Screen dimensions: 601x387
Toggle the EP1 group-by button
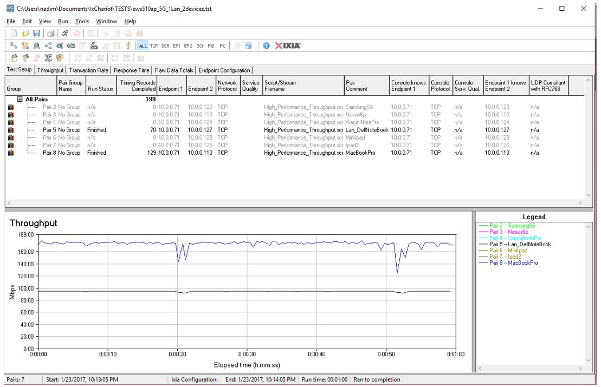[x=177, y=46]
